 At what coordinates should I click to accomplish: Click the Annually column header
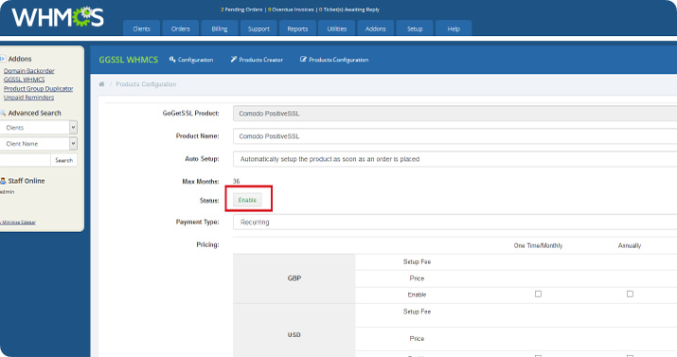(x=630, y=245)
